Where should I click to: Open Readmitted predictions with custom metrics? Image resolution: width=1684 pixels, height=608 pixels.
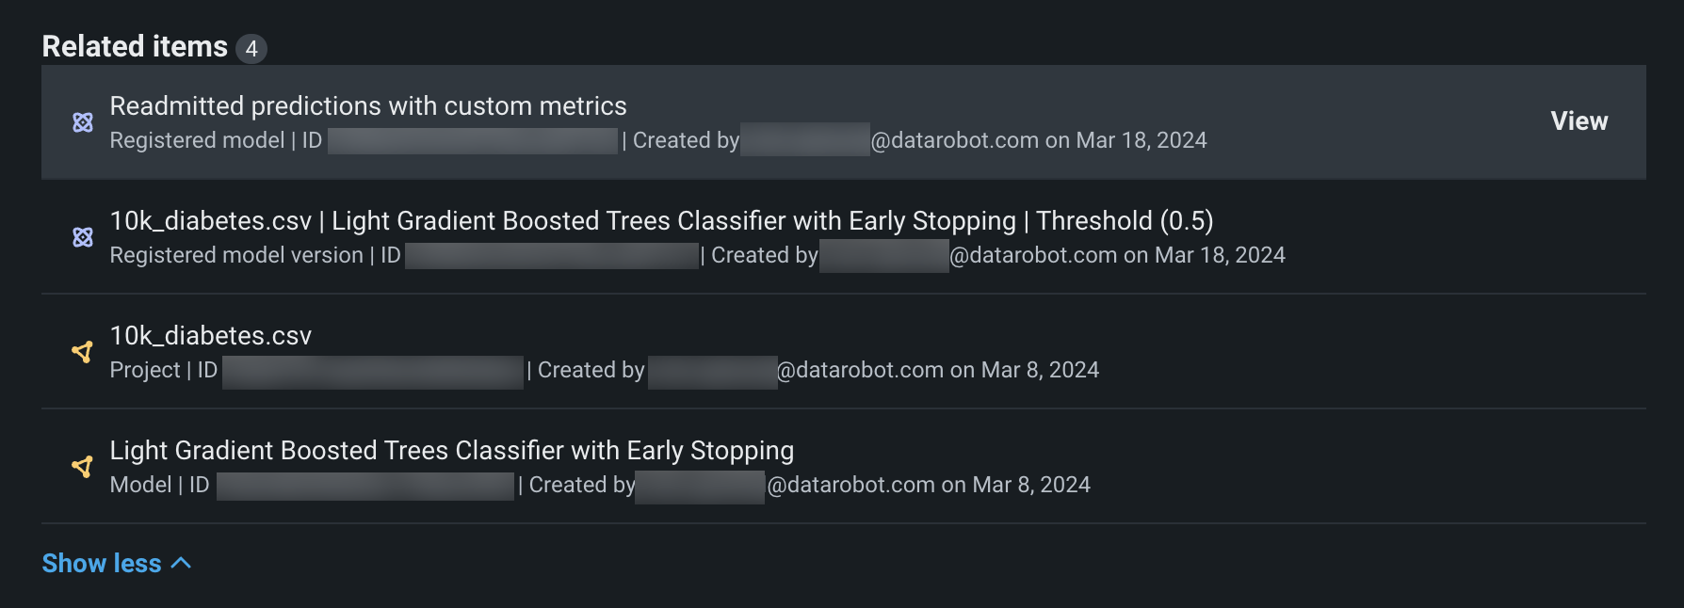pos(368,106)
